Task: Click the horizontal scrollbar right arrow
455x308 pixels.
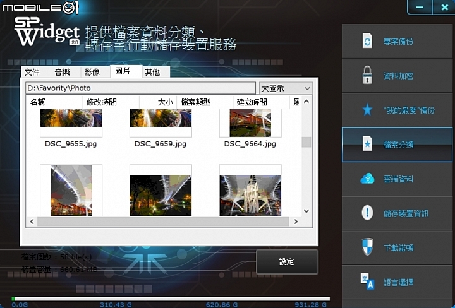Action: click(x=296, y=222)
